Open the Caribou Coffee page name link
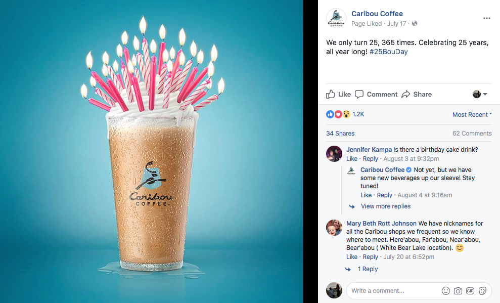The width and height of the screenshot is (500, 303). pyautogui.click(x=377, y=14)
